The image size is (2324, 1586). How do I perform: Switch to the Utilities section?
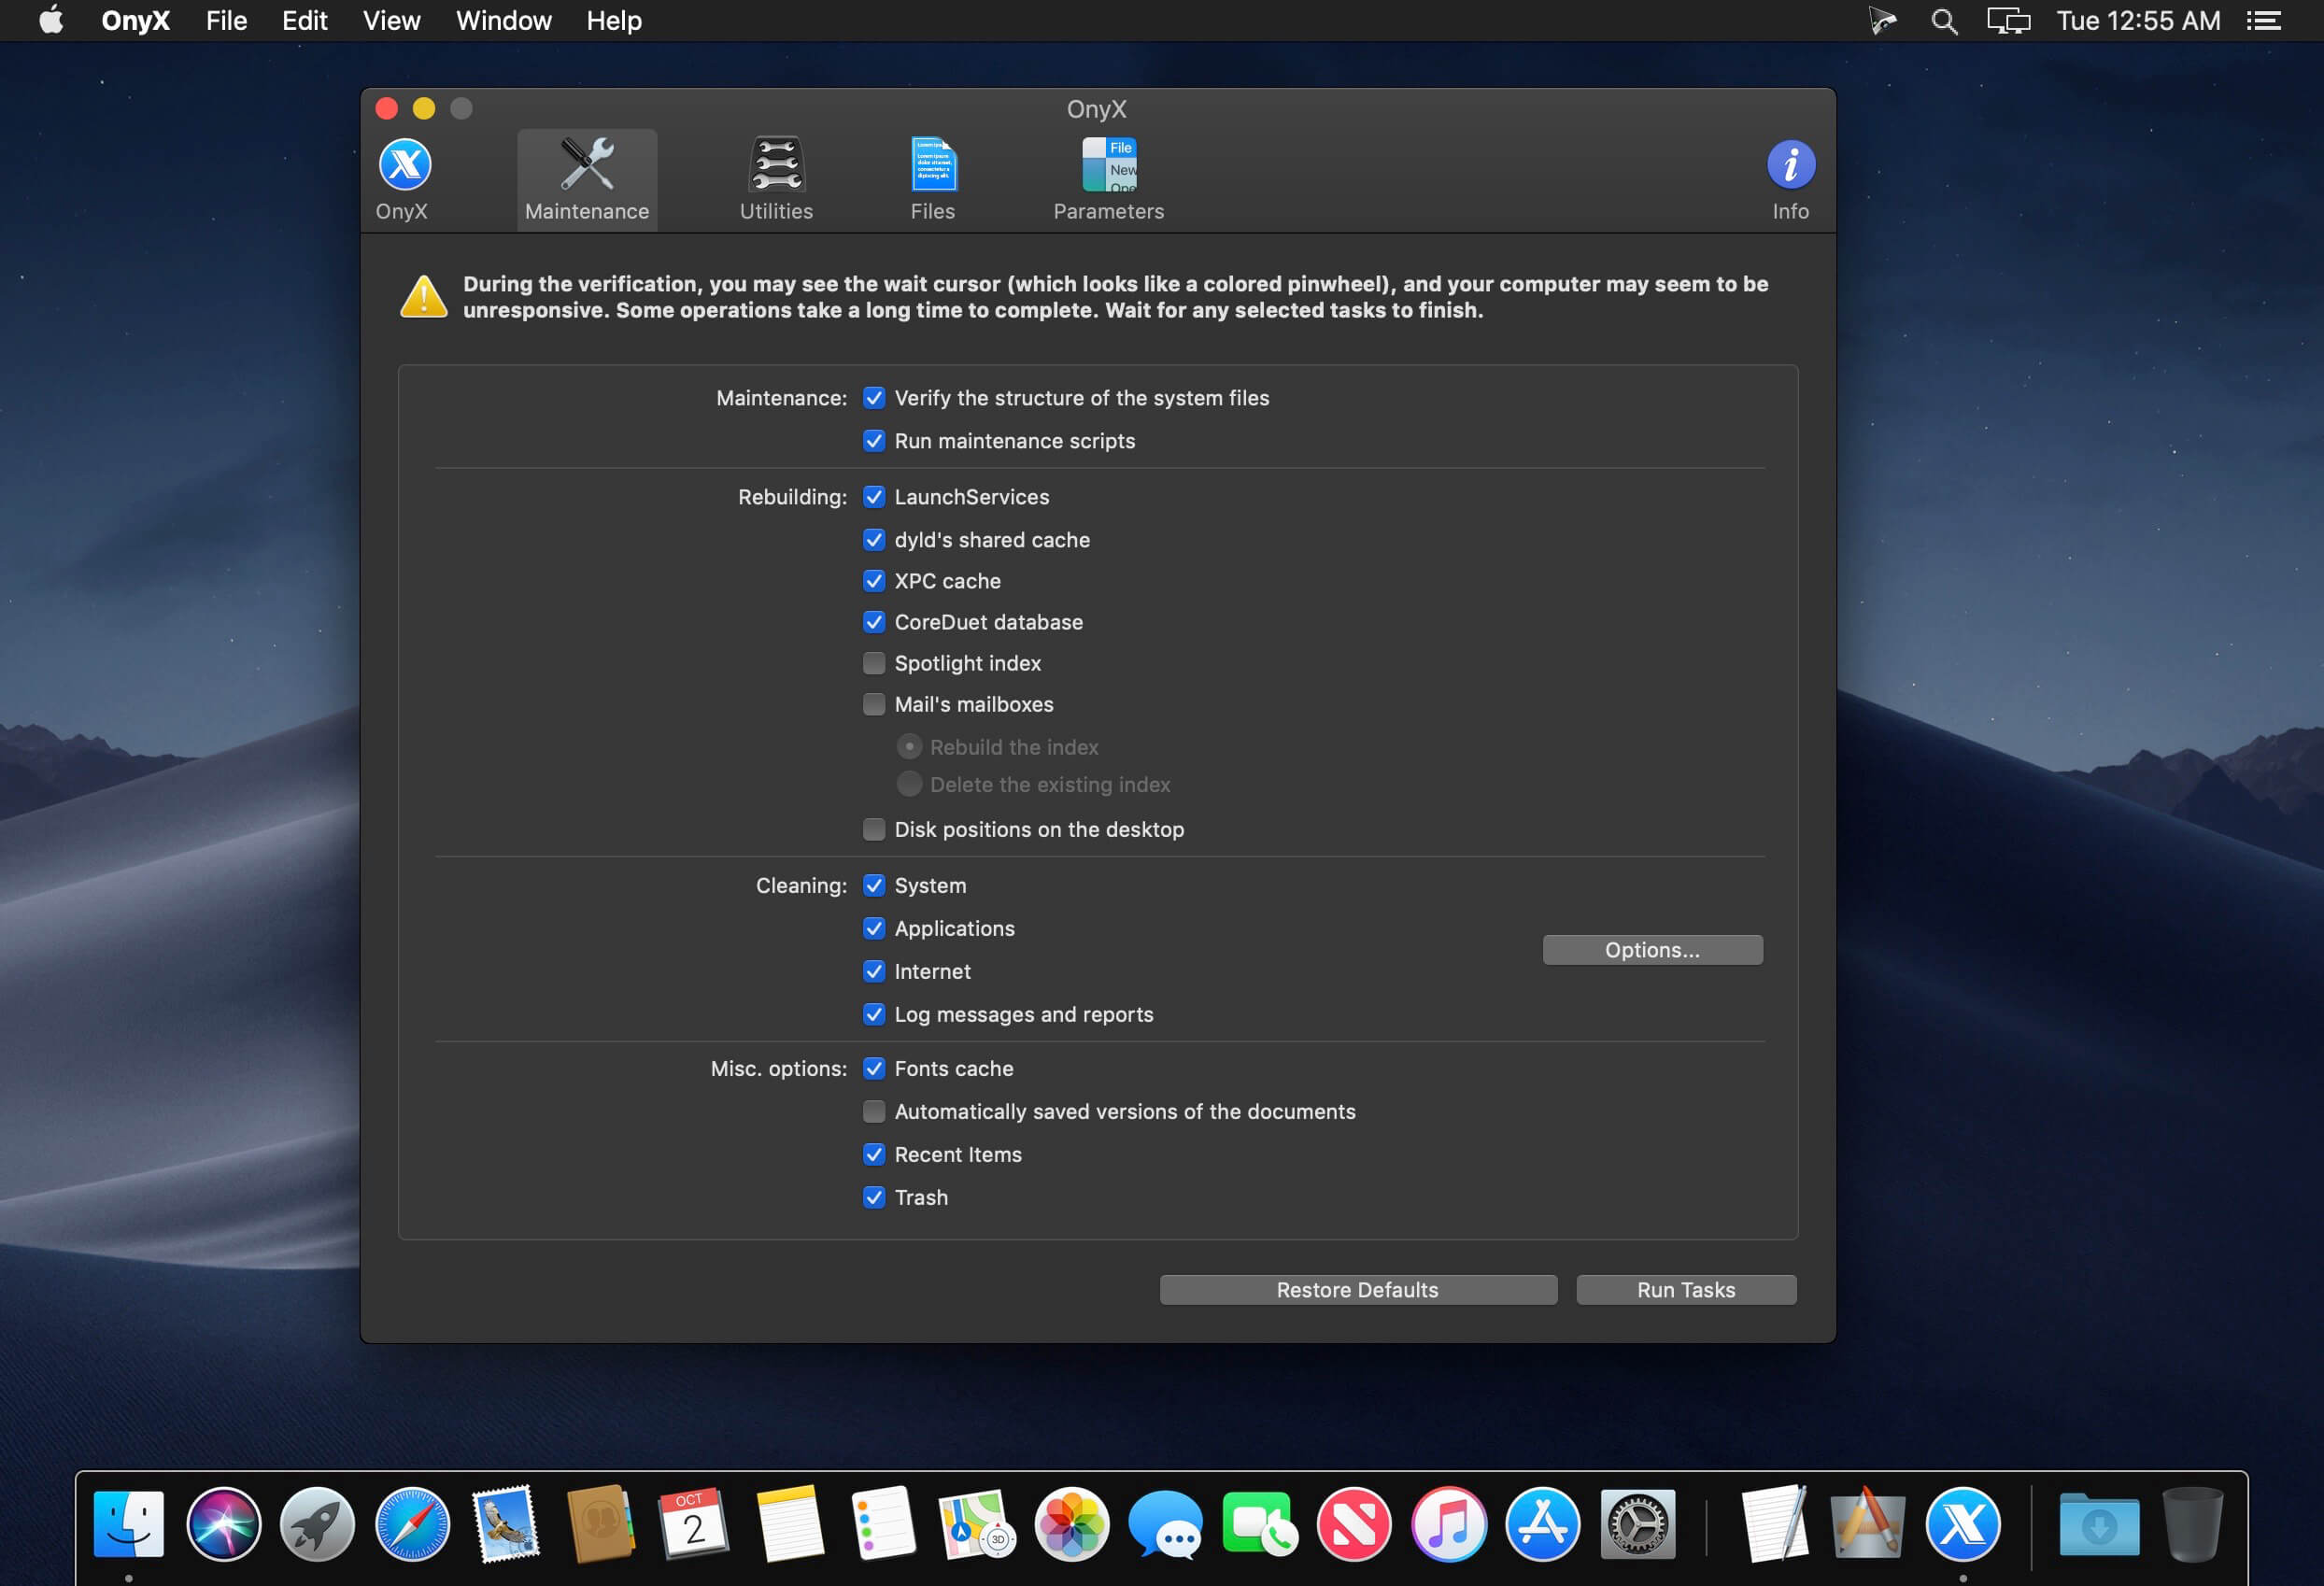click(x=775, y=177)
